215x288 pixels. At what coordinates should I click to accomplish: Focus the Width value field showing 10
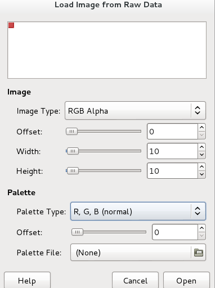click(172, 151)
